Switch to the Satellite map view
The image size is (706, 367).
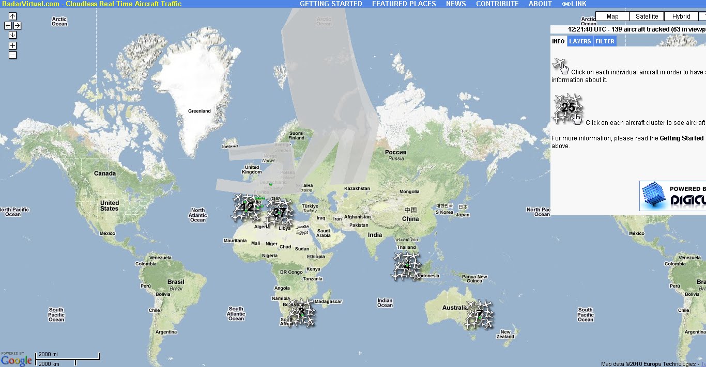[647, 16]
